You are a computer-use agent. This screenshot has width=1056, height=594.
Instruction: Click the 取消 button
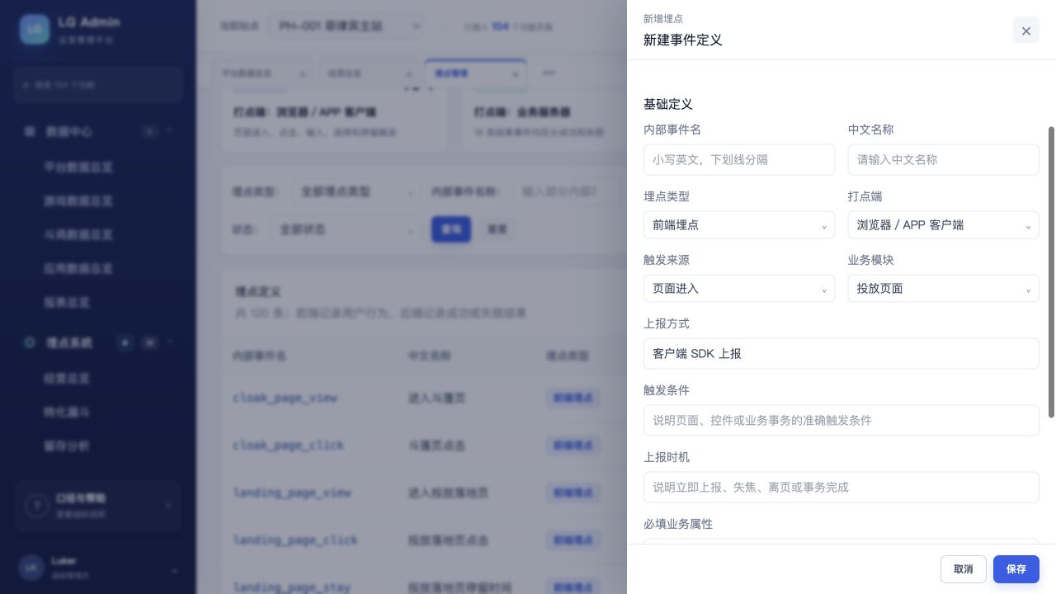[964, 568]
